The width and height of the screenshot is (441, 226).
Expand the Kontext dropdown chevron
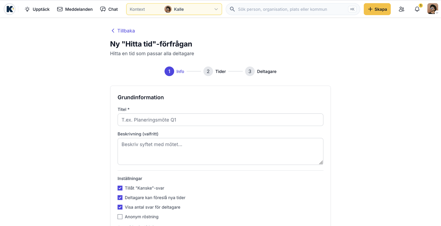click(x=216, y=9)
